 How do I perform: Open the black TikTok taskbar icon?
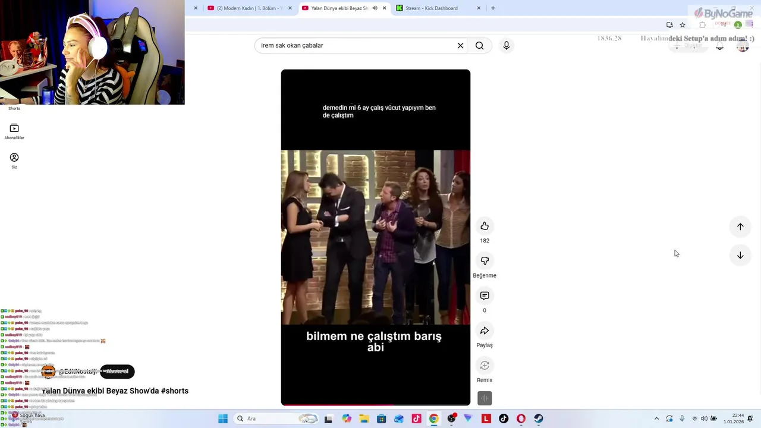[504, 418]
